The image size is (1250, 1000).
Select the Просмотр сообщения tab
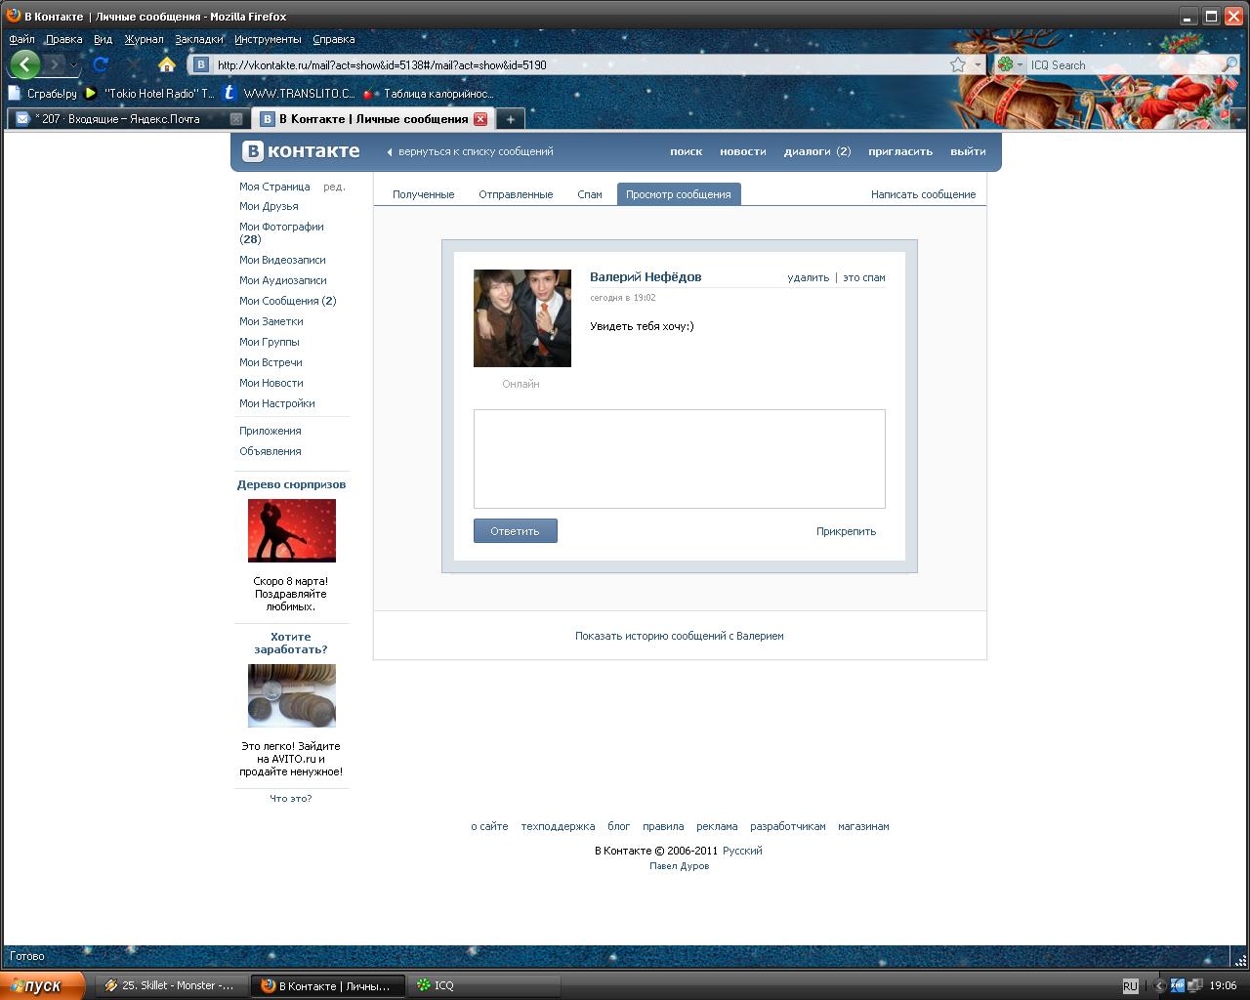[679, 194]
